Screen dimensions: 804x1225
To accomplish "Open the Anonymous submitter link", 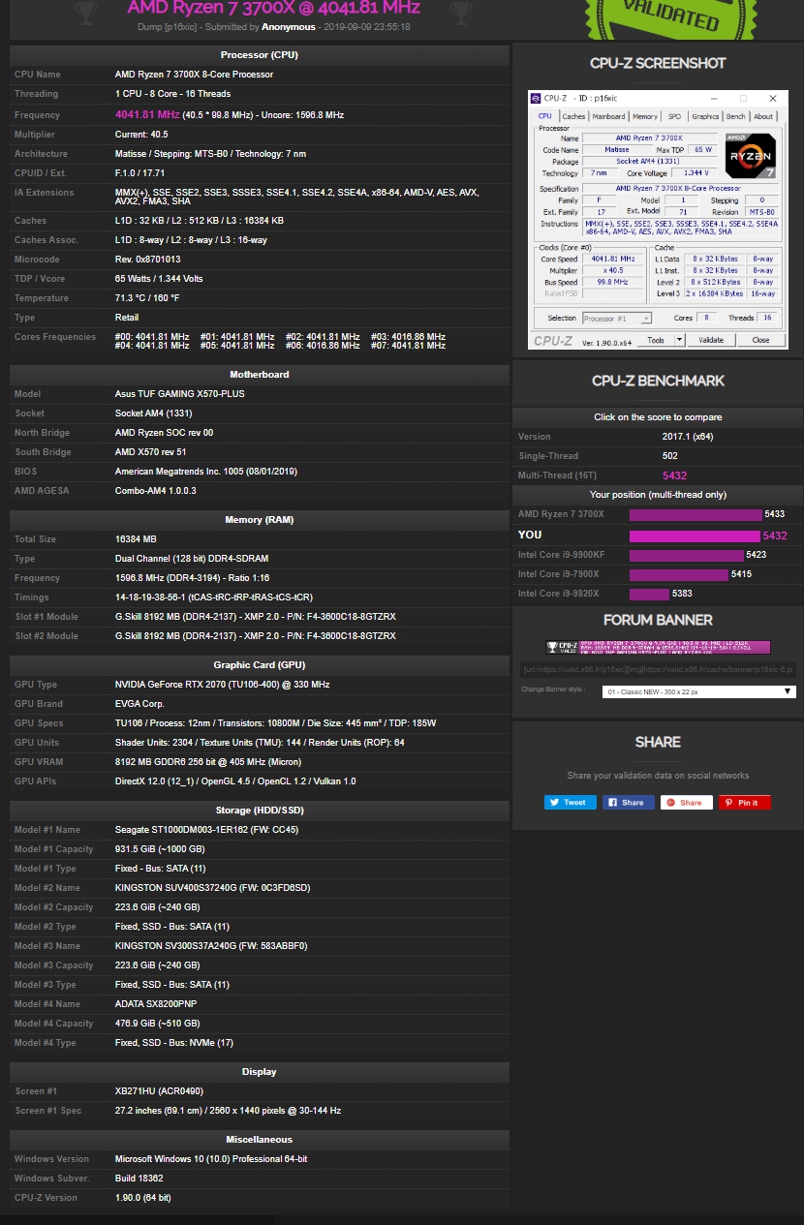I will pyautogui.click(x=289, y=27).
